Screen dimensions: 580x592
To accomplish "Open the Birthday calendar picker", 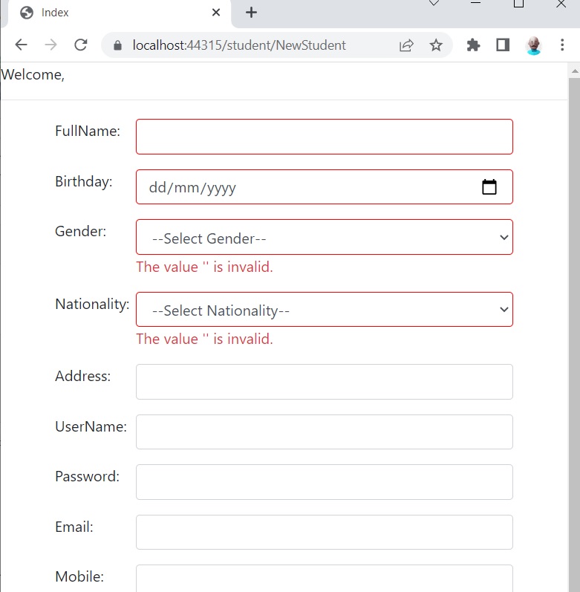I will [x=489, y=187].
